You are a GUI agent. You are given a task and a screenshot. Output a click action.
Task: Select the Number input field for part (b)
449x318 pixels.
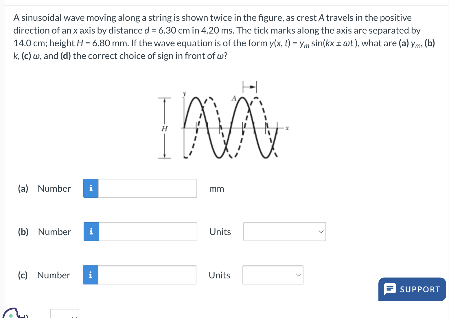click(x=148, y=231)
